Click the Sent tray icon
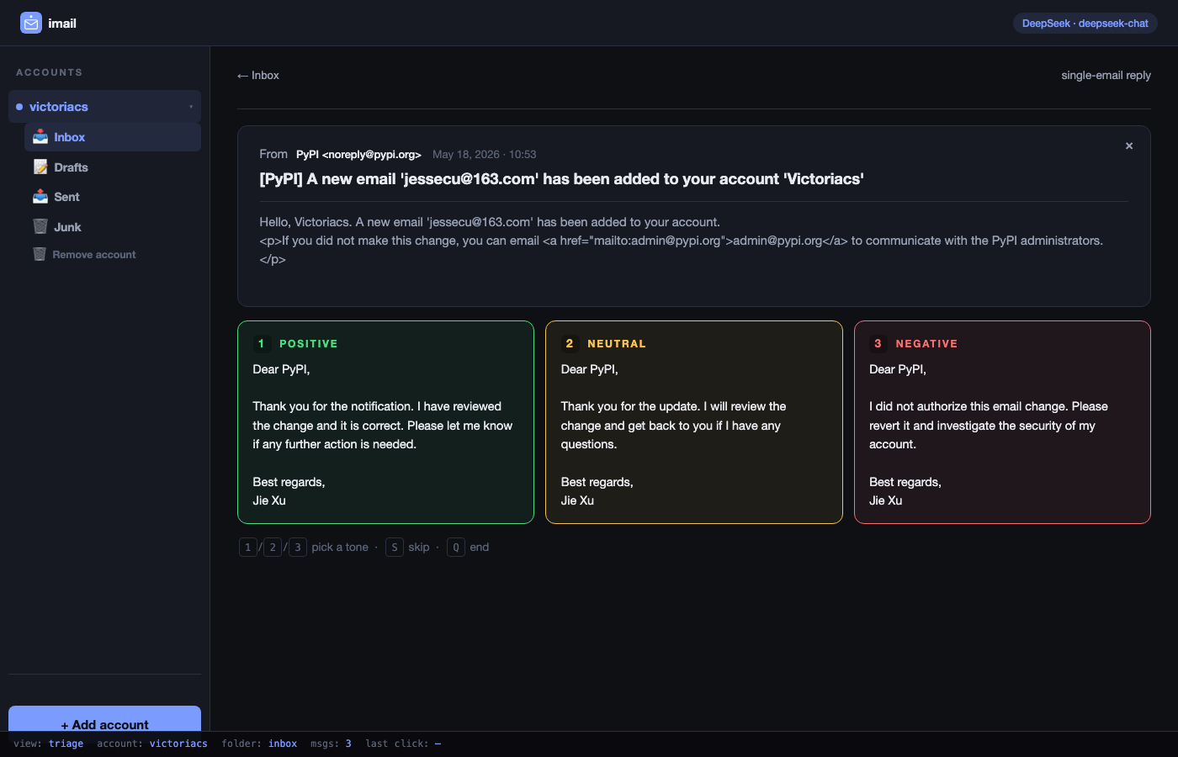 tap(40, 197)
